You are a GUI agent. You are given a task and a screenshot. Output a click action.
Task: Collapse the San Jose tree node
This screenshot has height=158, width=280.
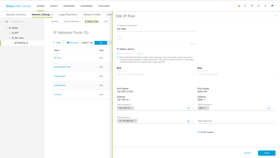(10, 38)
